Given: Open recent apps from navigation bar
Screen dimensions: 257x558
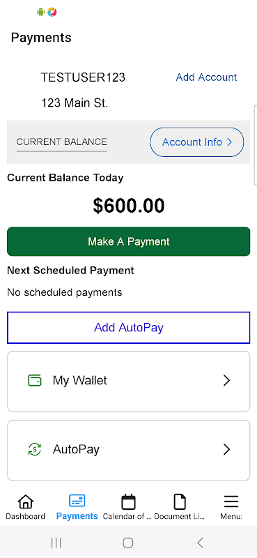Looking at the screenshot, I should (x=56, y=543).
